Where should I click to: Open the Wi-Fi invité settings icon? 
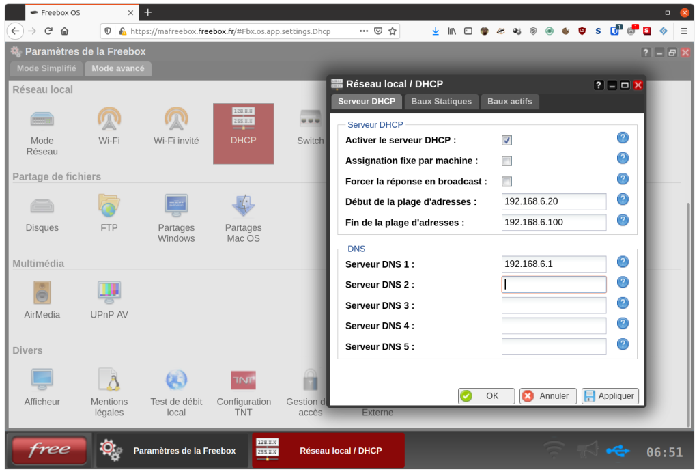tap(176, 125)
